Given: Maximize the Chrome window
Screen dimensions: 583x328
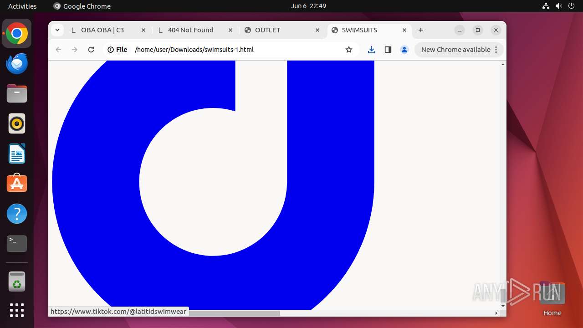Looking at the screenshot, I should pyautogui.click(x=478, y=30).
